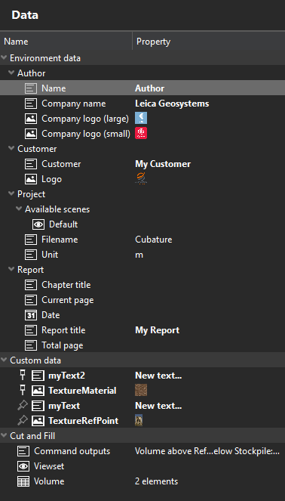
Task: Collapse the Customer group arrow
Action: coord(11,149)
